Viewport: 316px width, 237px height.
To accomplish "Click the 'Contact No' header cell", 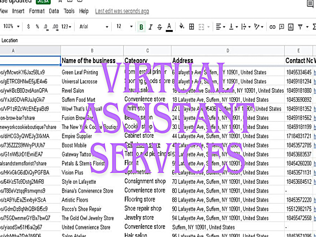I will [x=299, y=60].
